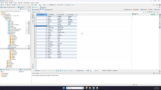This screenshot has width=161, height=90.
Task: Click the Rollback transaction button
Action: click(x=27, y=5)
